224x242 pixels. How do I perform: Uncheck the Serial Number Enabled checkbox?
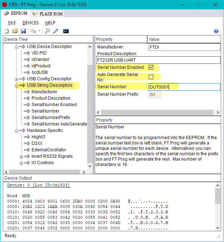(151, 67)
